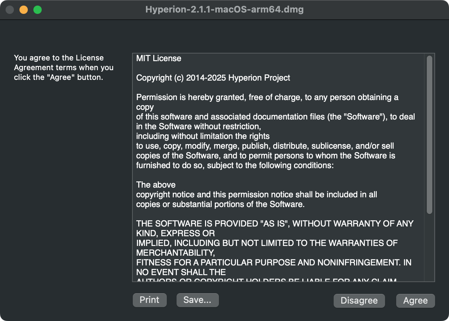Click the scrollbar track below the thumb

tap(430, 247)
